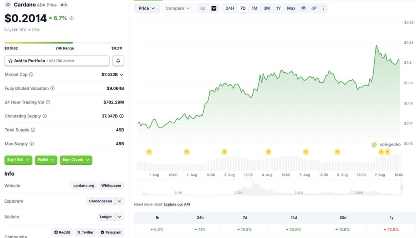Viewport: 416px width, 238px height.
Task: Click the Ledger wallet button
Action: tap(106, 217)
